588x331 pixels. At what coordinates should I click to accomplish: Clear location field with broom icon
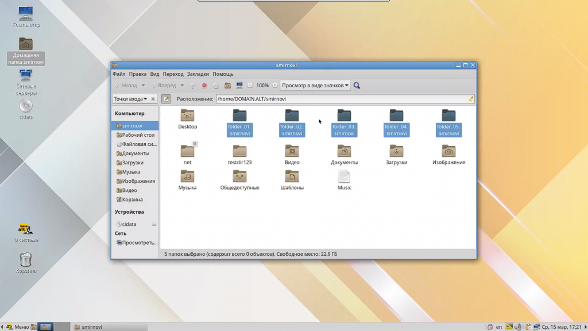coord(471,99)
